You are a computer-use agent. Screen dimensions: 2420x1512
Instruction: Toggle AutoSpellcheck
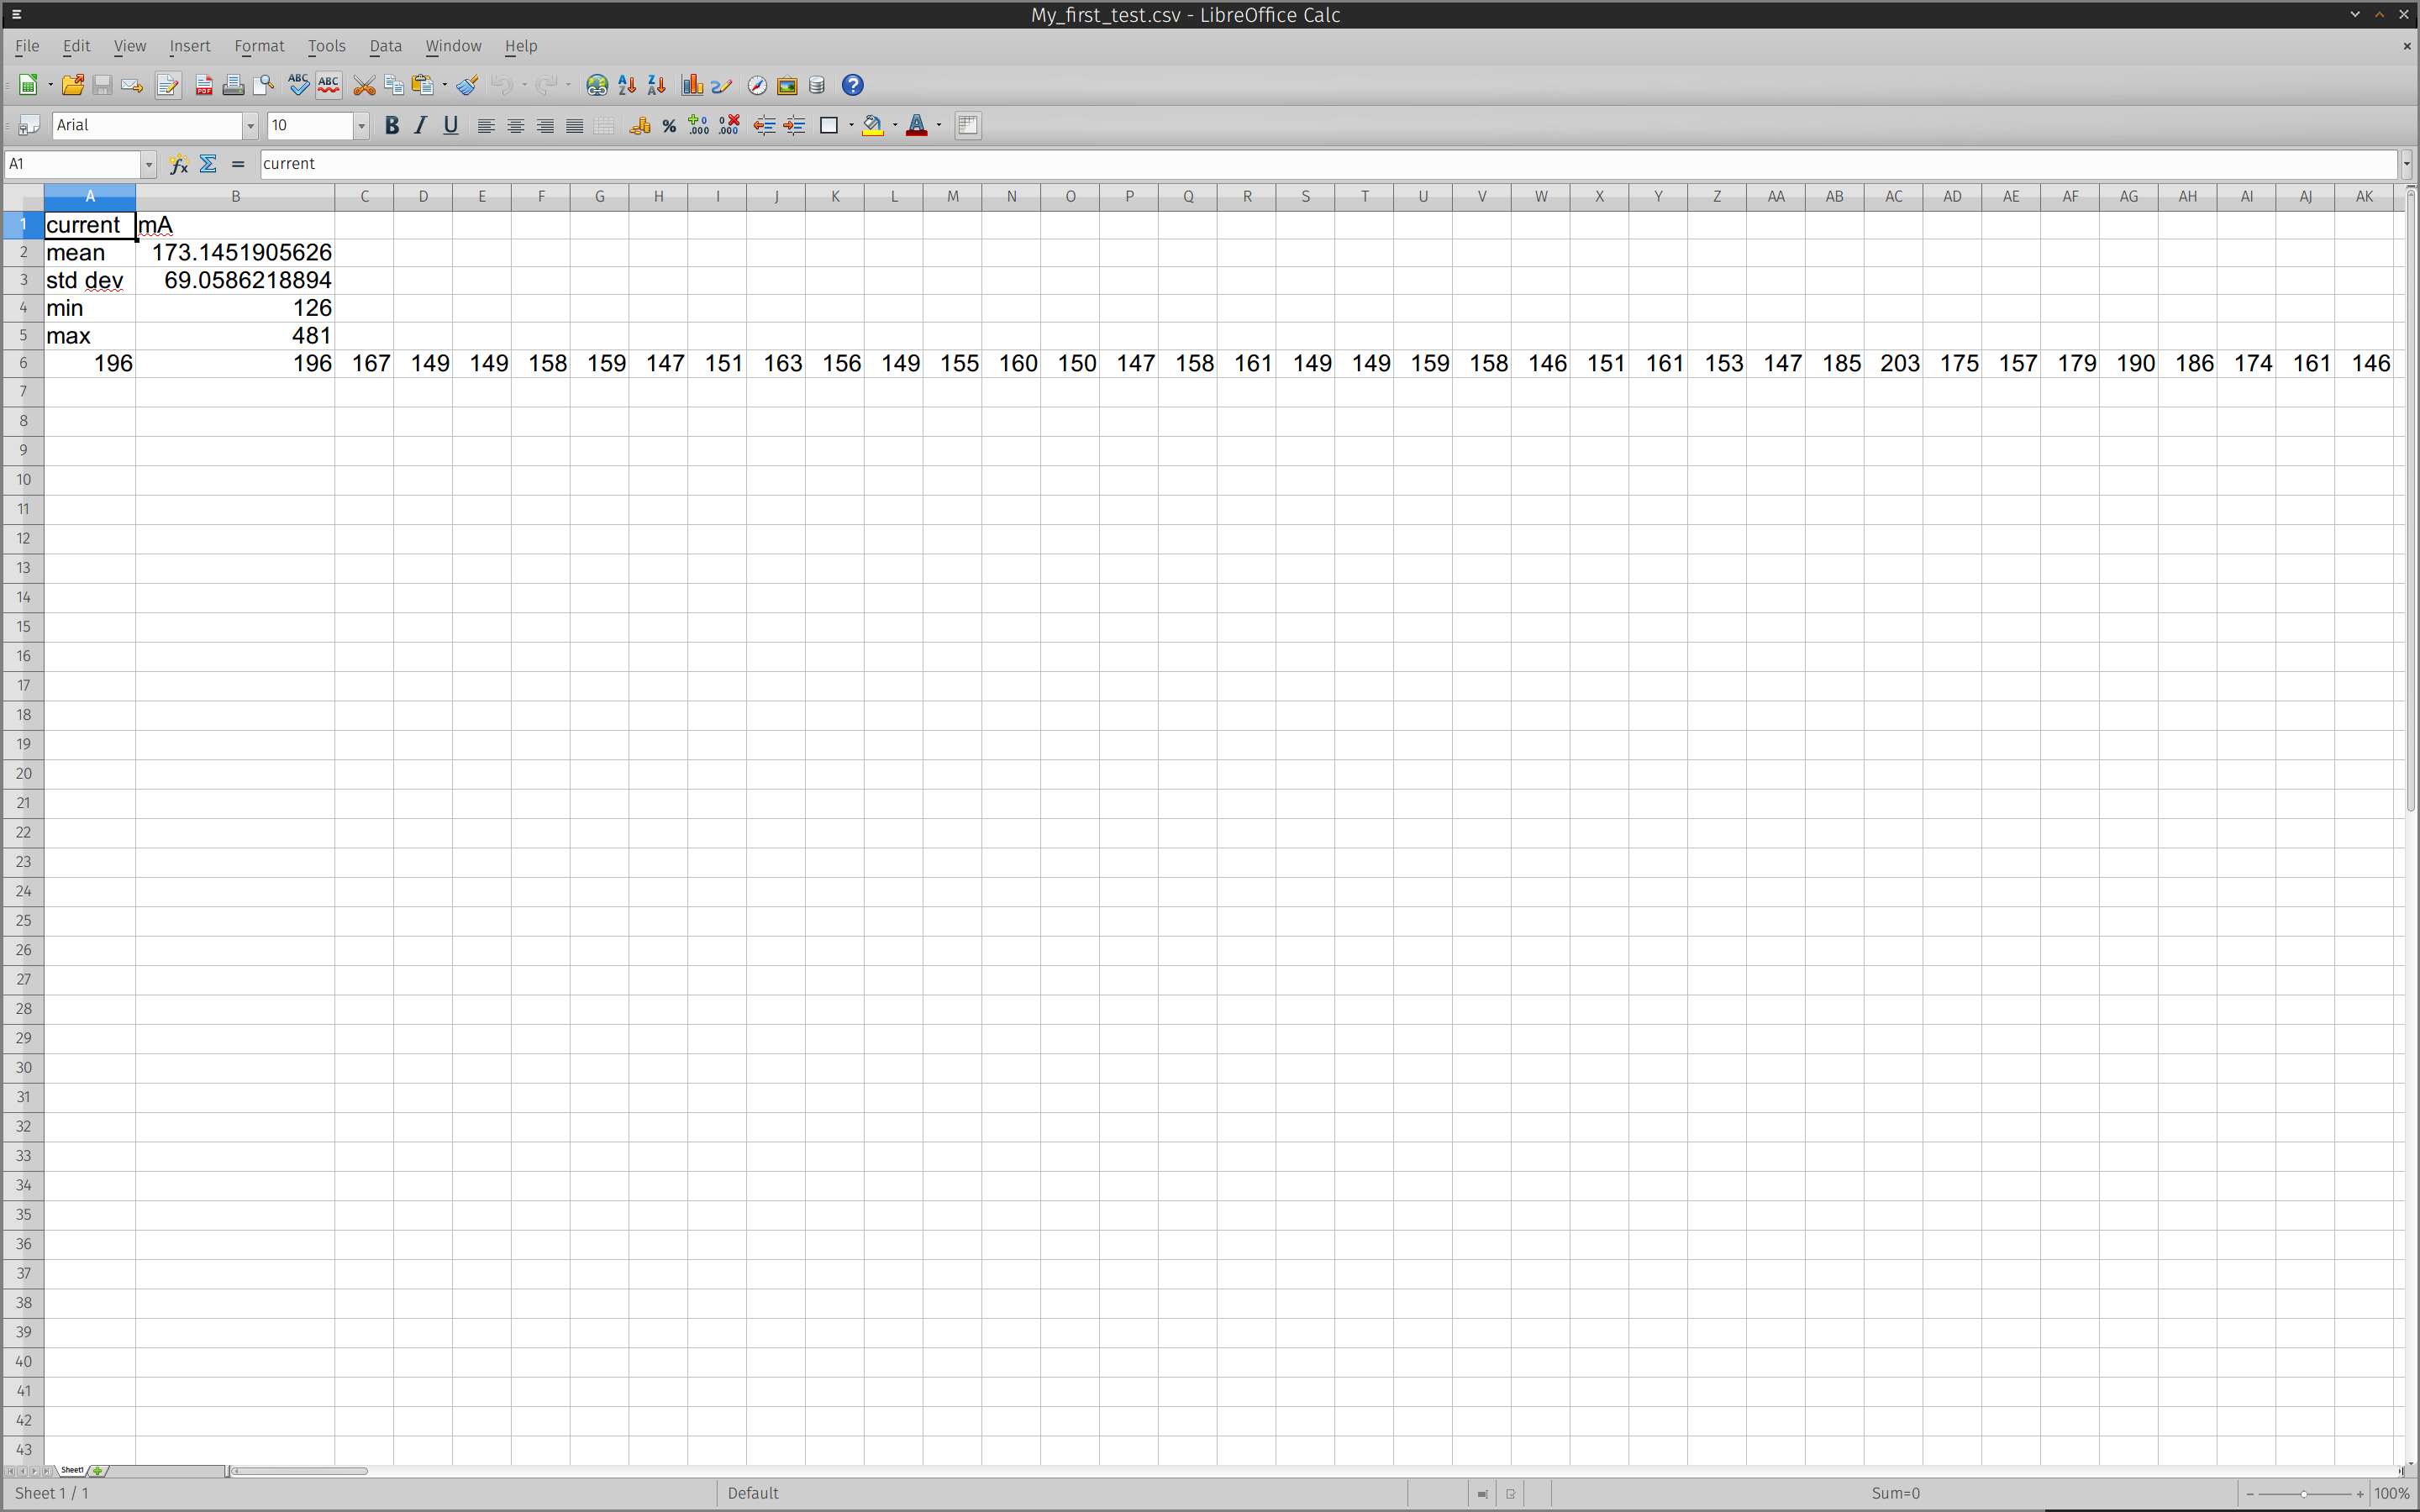click(328, 85)
